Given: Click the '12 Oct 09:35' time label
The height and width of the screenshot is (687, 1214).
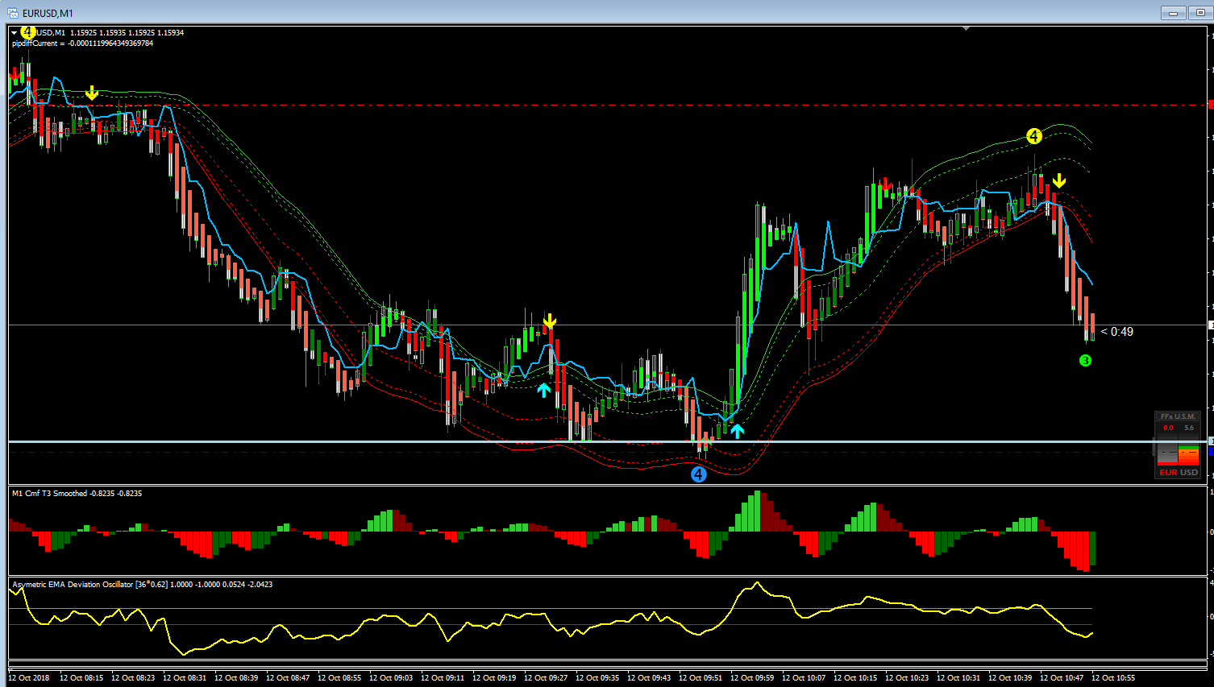Looking at the screenshot, I should pos(597,678).
